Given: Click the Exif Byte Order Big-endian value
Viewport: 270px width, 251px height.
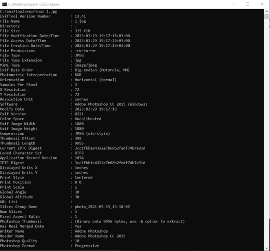Looking at the screenshot, I should click(x=102, y=70).
